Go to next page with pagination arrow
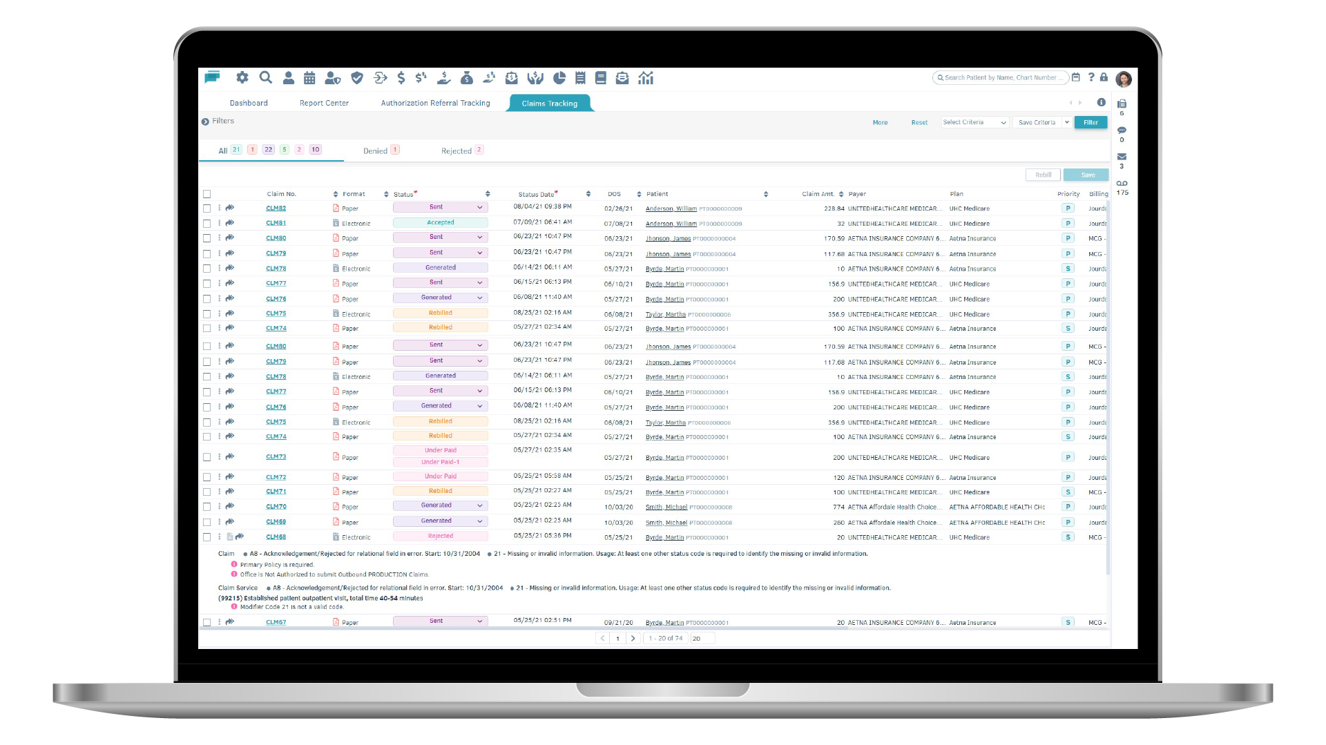This screenshot has width=1326, height=745. point(633,639)
